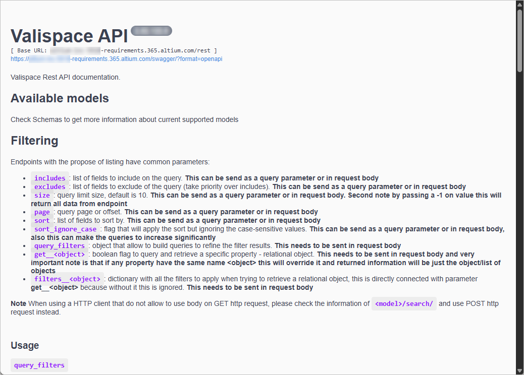The width and height of the screenshot is (524, 375).
Task: Click the <model>/search/ code snippet
Action: pos(404,304)
